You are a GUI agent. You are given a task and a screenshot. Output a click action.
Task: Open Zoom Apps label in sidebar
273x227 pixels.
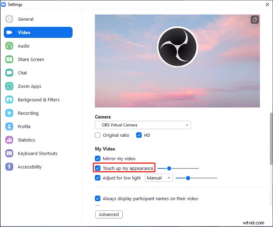pos(30,86)
